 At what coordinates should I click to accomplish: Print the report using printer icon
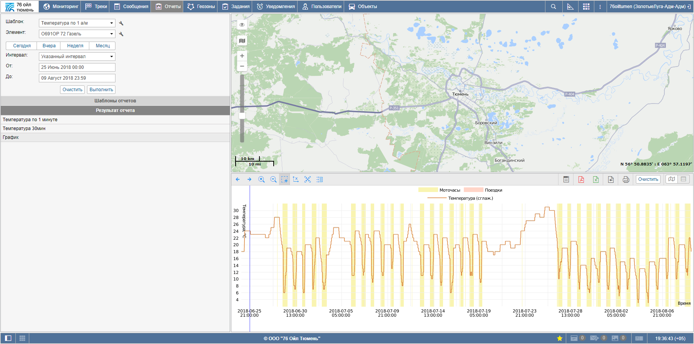click(x=626, y=179)
